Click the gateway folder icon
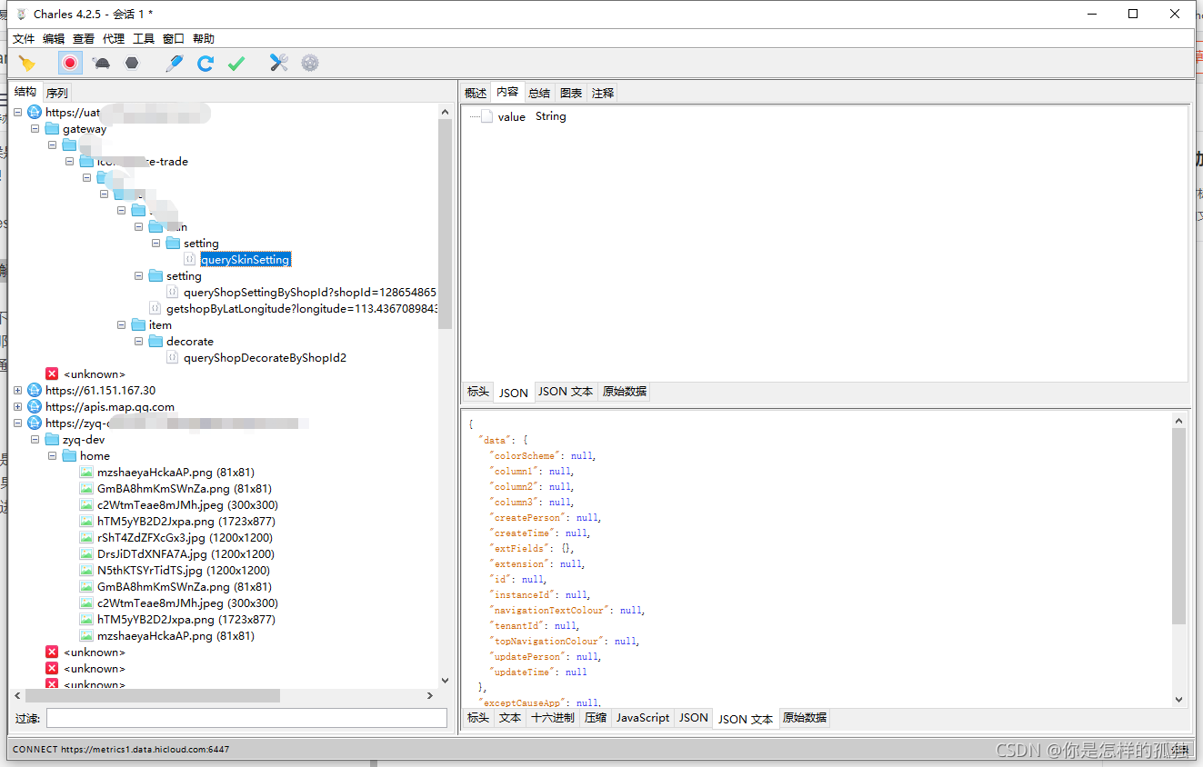 click(x=52, y=129)
